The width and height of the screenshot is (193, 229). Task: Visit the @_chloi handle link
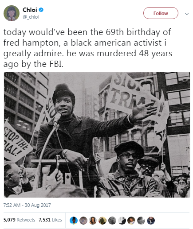(x=31, y=17)
